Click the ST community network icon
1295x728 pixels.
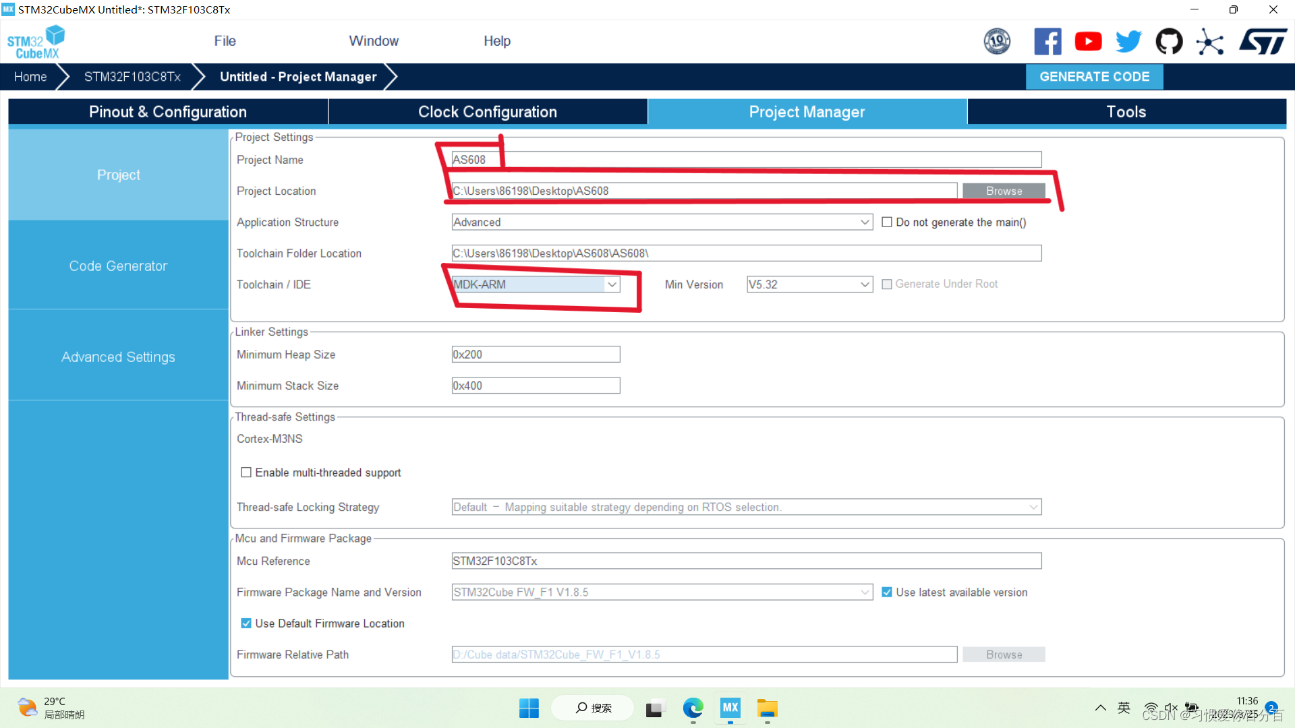1210,42
